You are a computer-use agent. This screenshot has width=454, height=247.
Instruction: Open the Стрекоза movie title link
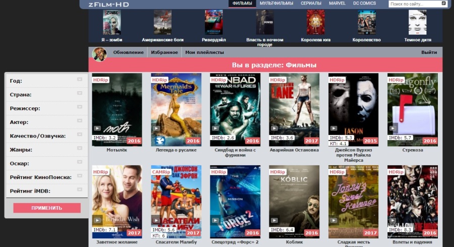[x=413, y=150]
